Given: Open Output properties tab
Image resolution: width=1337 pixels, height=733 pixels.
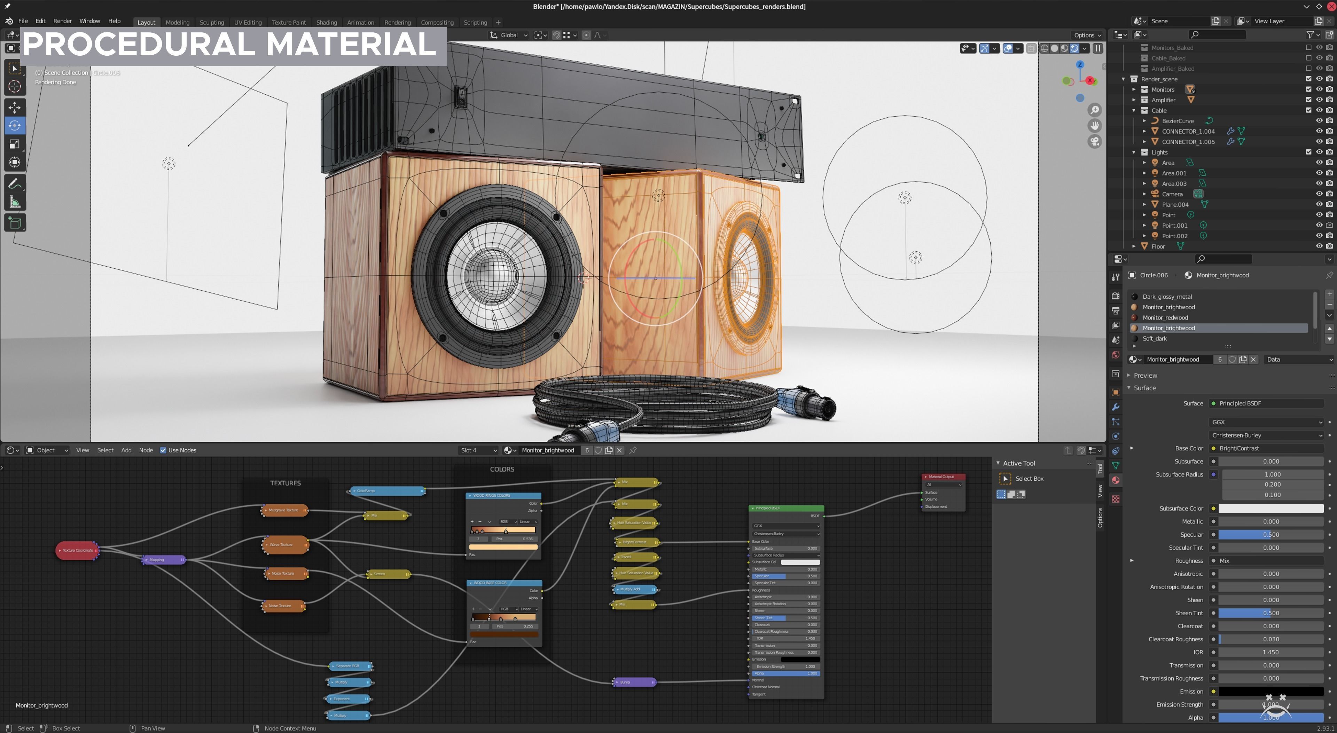Looking at the screenshot, I should [1115, 310].
